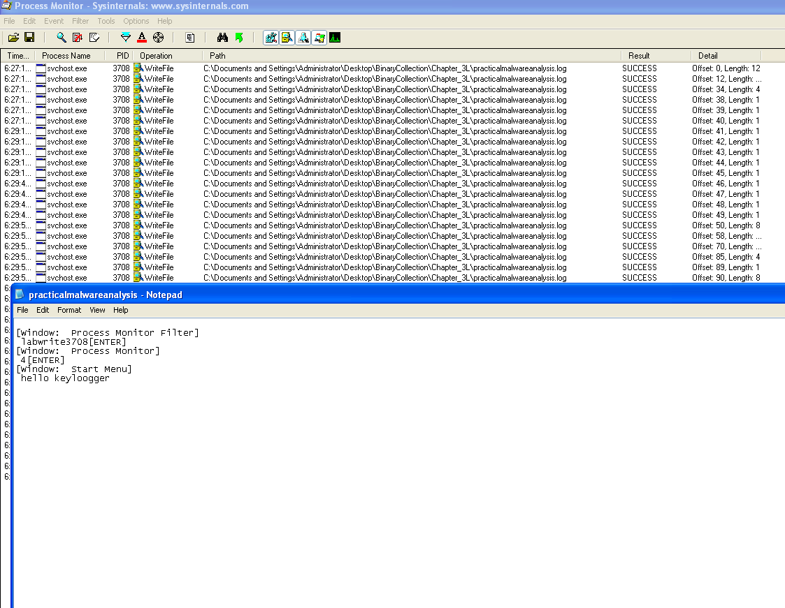Toggle Autoscroll in the toolbar

click(x=78, y=38)
